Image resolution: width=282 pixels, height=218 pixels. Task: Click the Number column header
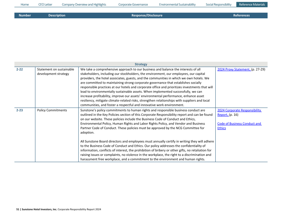tap(25, 16)
